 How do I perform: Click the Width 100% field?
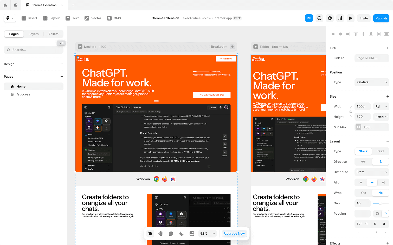pyautogui.click(x=363, y=106)
